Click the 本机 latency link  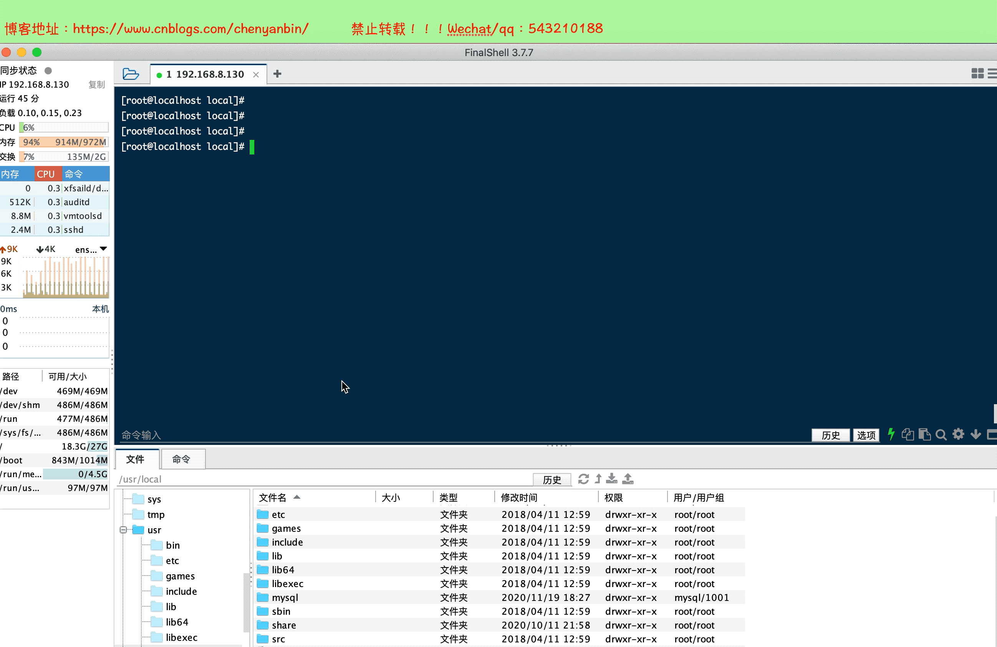[101, 309]
